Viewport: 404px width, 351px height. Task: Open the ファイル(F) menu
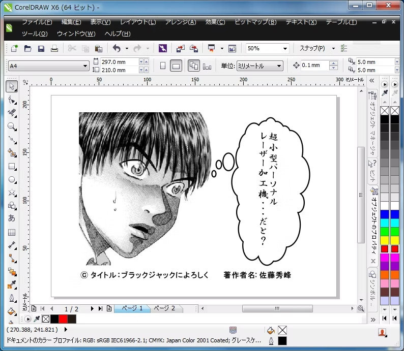(x=37, y=22)
